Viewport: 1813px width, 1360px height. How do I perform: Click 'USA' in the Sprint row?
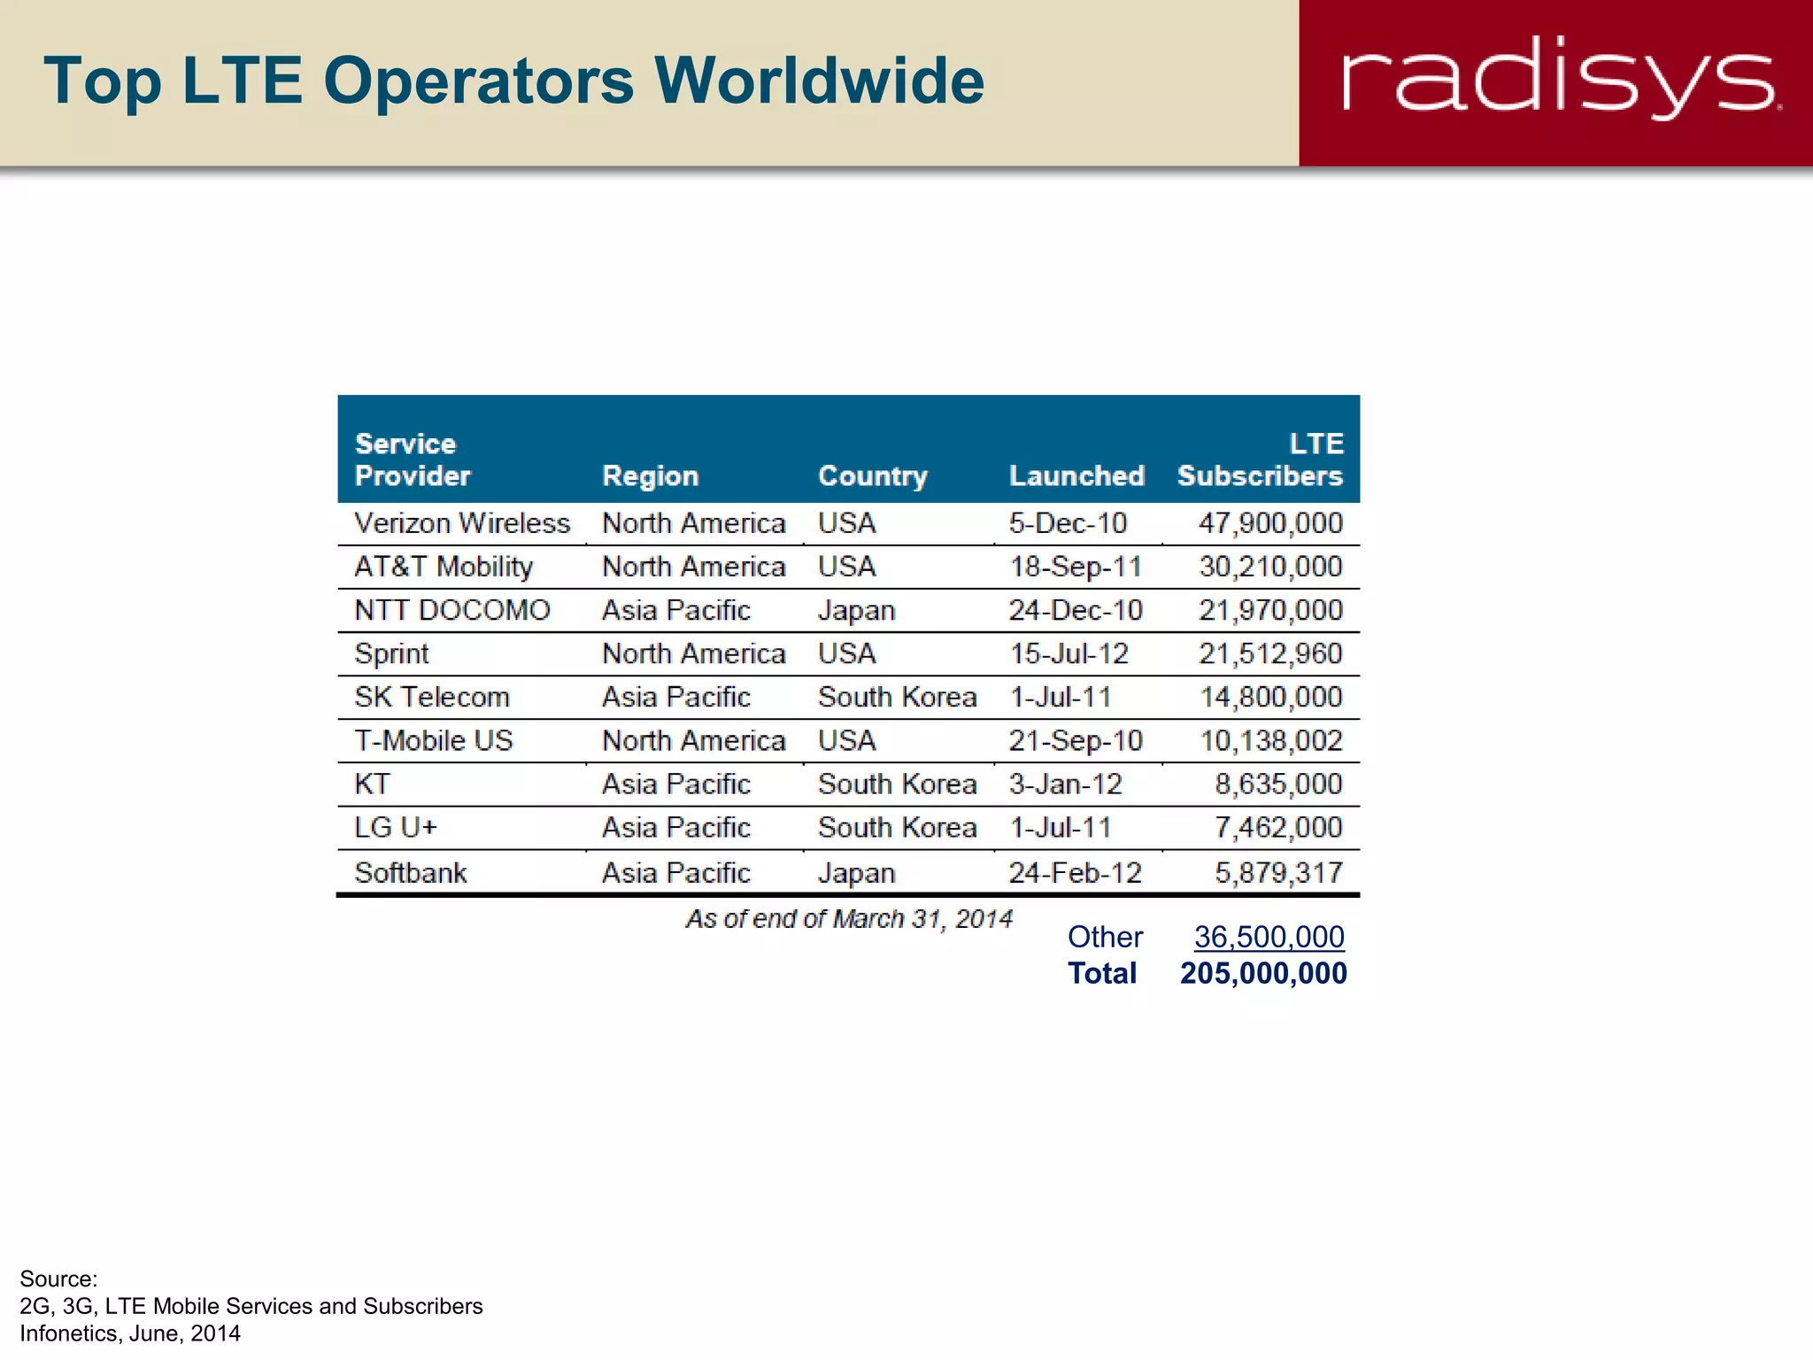pyautogui.click(x=847, y=653)
